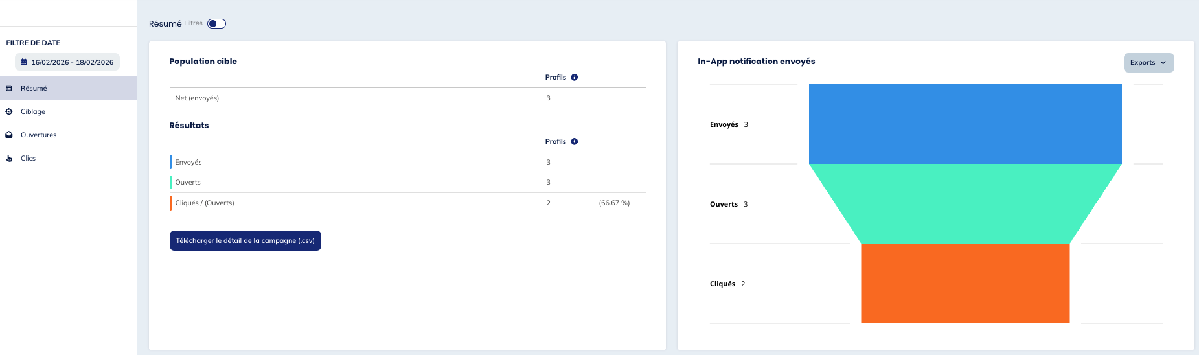Screen dimensions: 1199x355
Task: Click the blue Envoyés funnel segment
Action: tap(965, 124)
